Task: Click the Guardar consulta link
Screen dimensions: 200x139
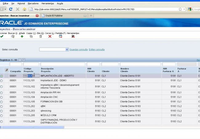Action: (78, 49)
